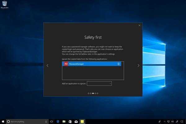
Task: Expand the 'Add an application to ignore' dropdown
Action: point(99,83)
